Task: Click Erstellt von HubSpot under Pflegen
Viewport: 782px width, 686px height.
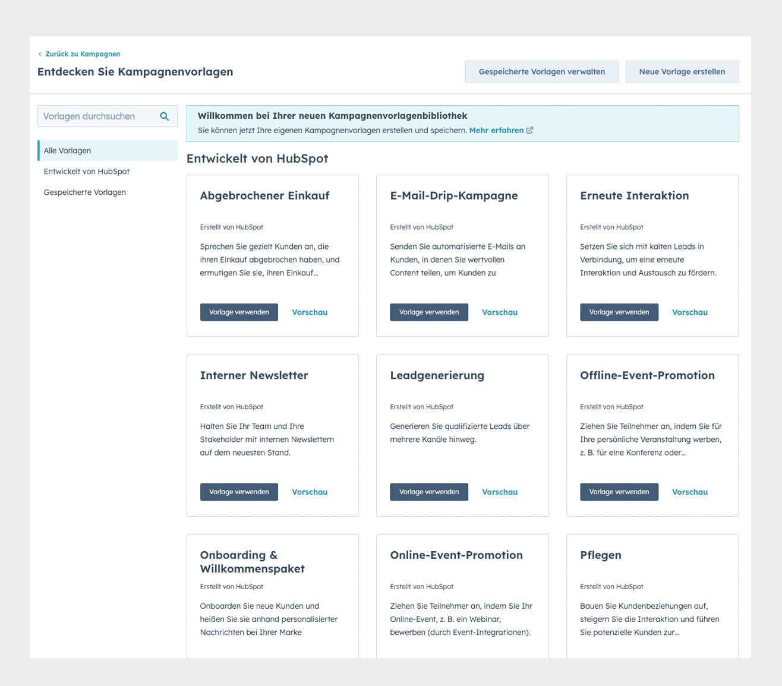Action: pyautogui.click(x=611, y=587)
